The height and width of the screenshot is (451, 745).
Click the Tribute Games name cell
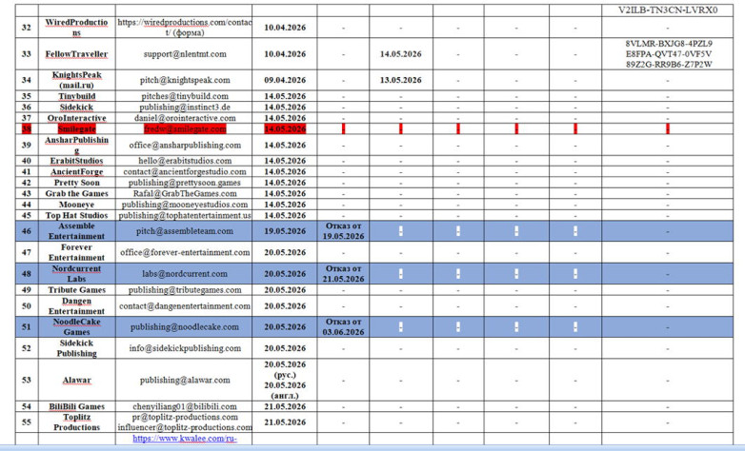[76, 290]
